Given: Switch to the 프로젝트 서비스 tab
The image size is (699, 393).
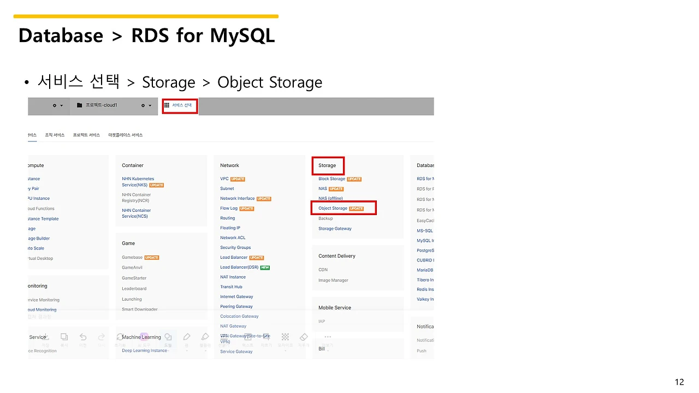Looking at the screenshot, I should coord(86,135).
